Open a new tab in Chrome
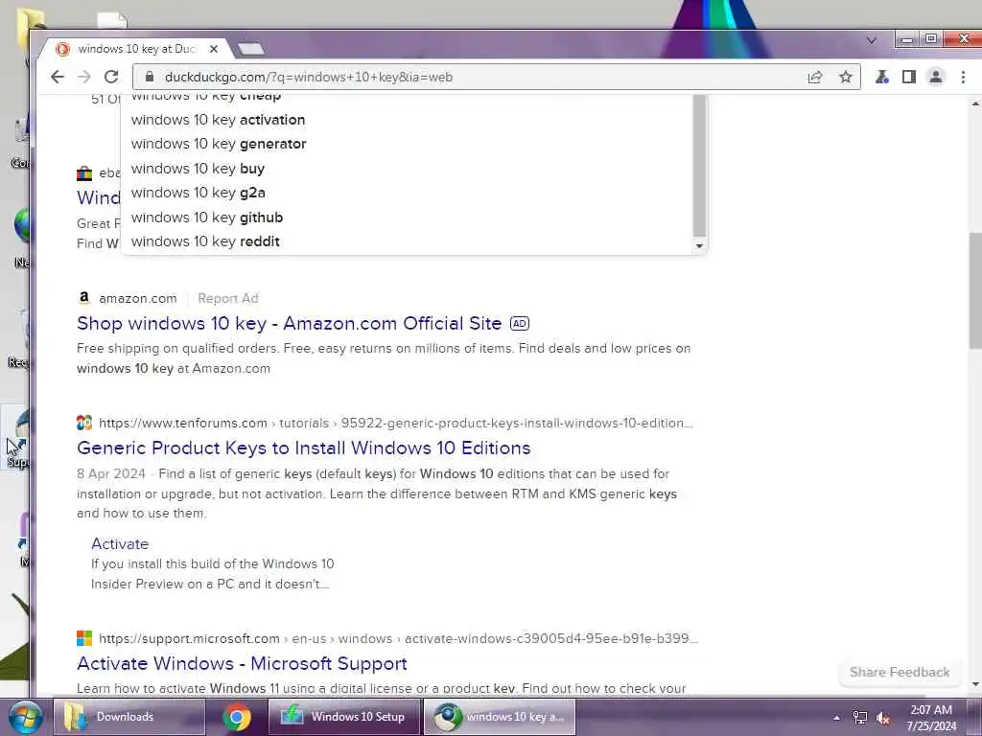982x736 pixels. pos(251,49)
